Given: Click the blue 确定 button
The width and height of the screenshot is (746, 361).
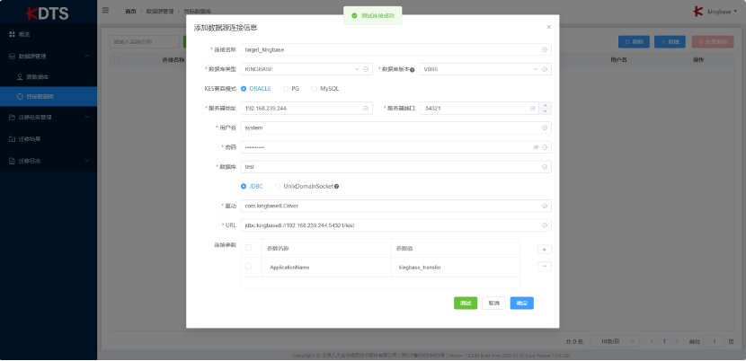Looking at the screenshot, I should 522,303.
